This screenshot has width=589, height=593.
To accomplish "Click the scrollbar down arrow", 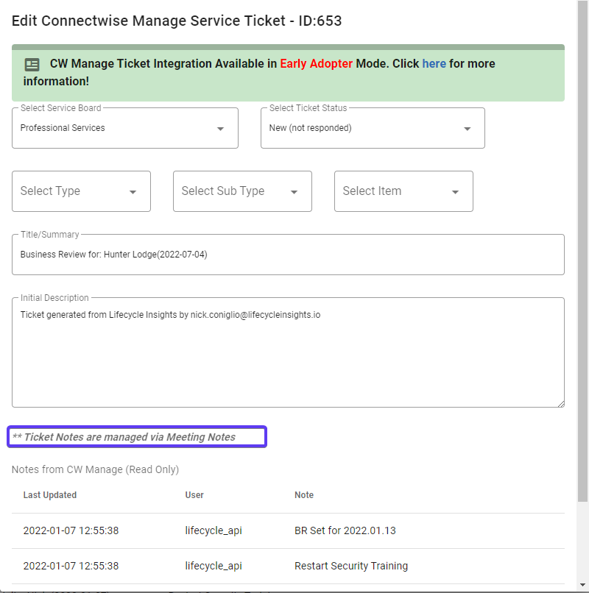I will (x=583, y=585).
